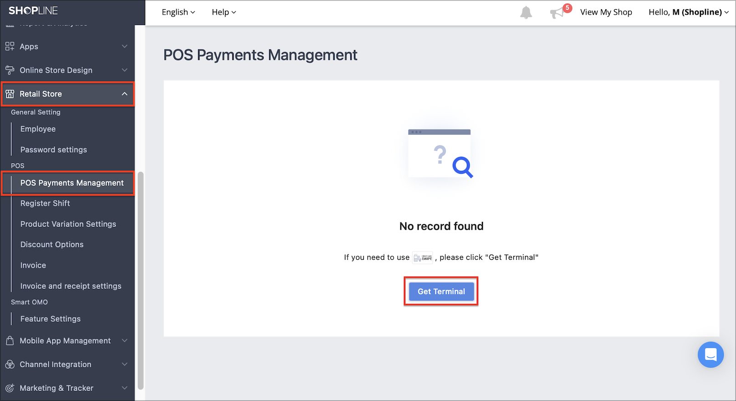Open Discount Options
Image resolution: width=736 pixels, height=401 pixels.
pos(52,245)
